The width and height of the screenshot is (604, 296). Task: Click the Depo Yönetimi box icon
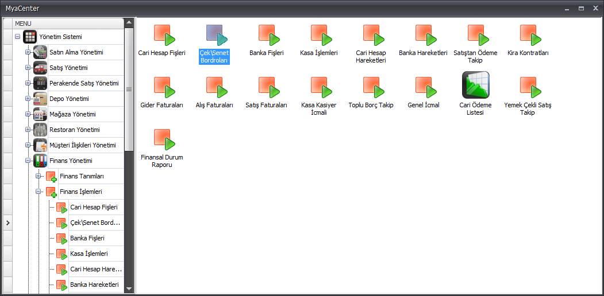[x=40, y=99]
